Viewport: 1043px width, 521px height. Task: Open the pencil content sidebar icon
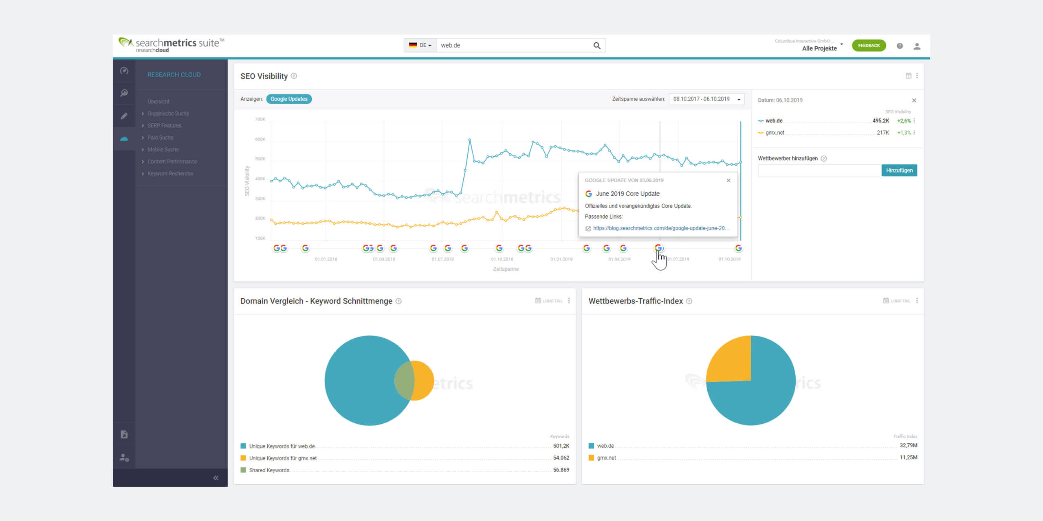[124, 116]
